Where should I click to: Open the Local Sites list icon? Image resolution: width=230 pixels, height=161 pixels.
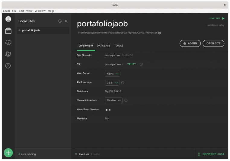[8, 31]
